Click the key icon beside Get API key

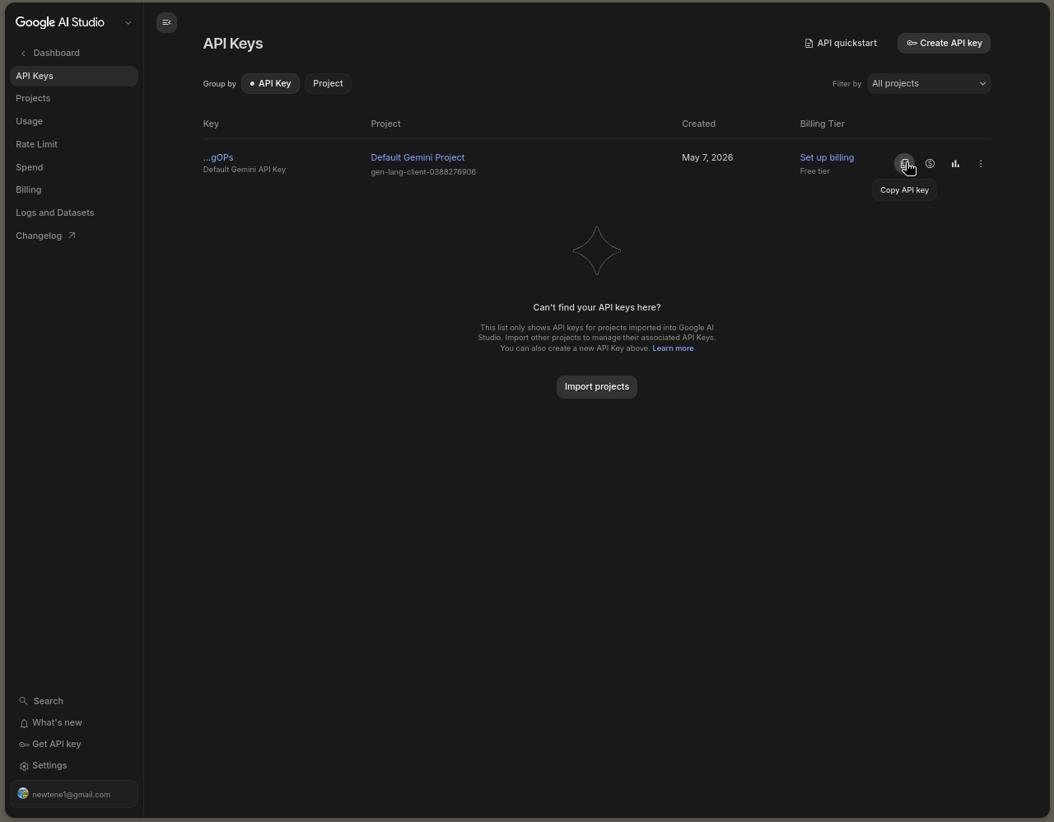24,745
